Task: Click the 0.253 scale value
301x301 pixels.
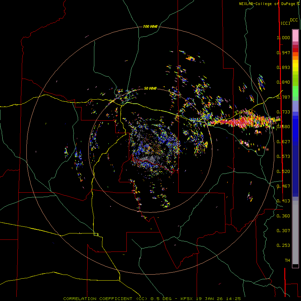Action: click(x=283, y=245)
